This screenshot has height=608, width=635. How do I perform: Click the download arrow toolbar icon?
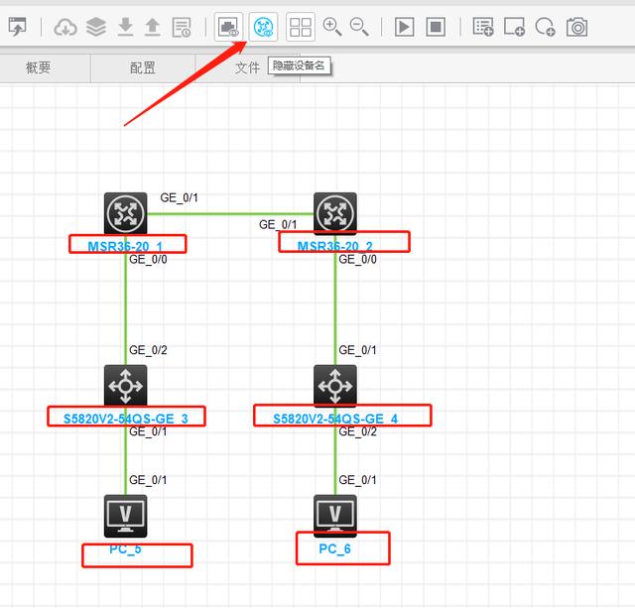point(126,27)
